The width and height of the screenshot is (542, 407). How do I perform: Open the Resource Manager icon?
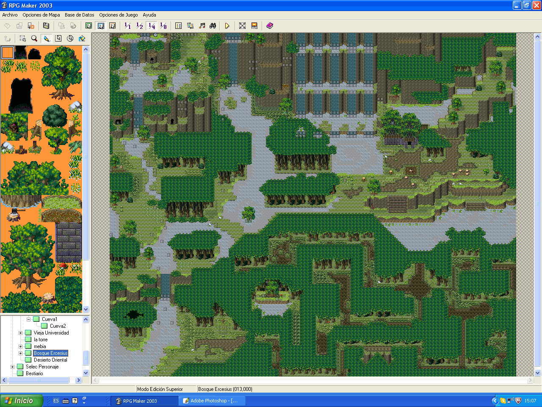(x=190, y=26)
